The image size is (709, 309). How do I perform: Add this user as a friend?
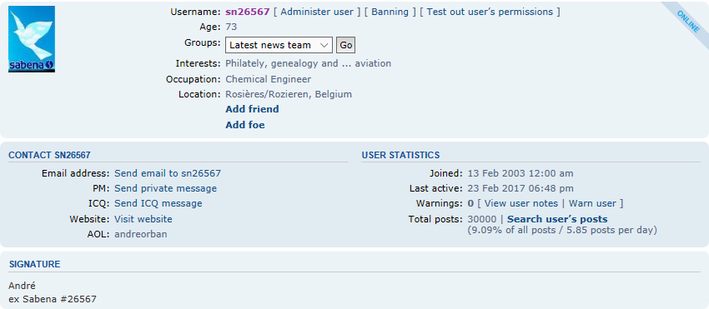click(252, 109)
